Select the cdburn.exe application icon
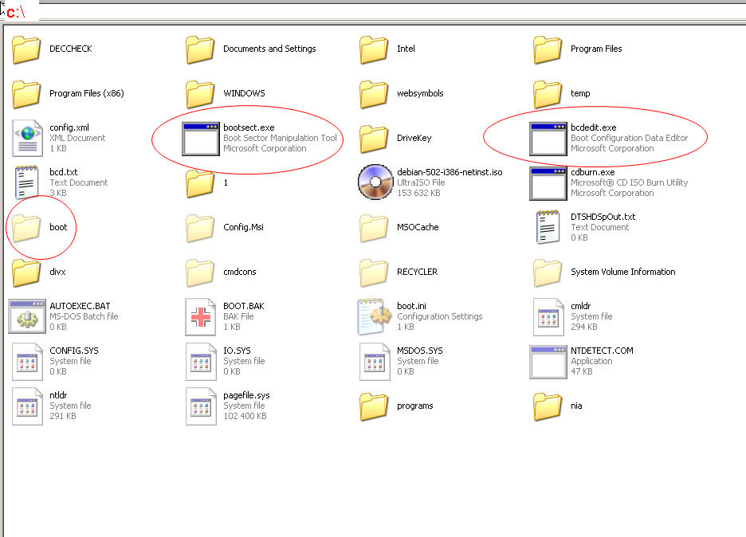Viewport: 746px width, 537px height. coord(548,183)
